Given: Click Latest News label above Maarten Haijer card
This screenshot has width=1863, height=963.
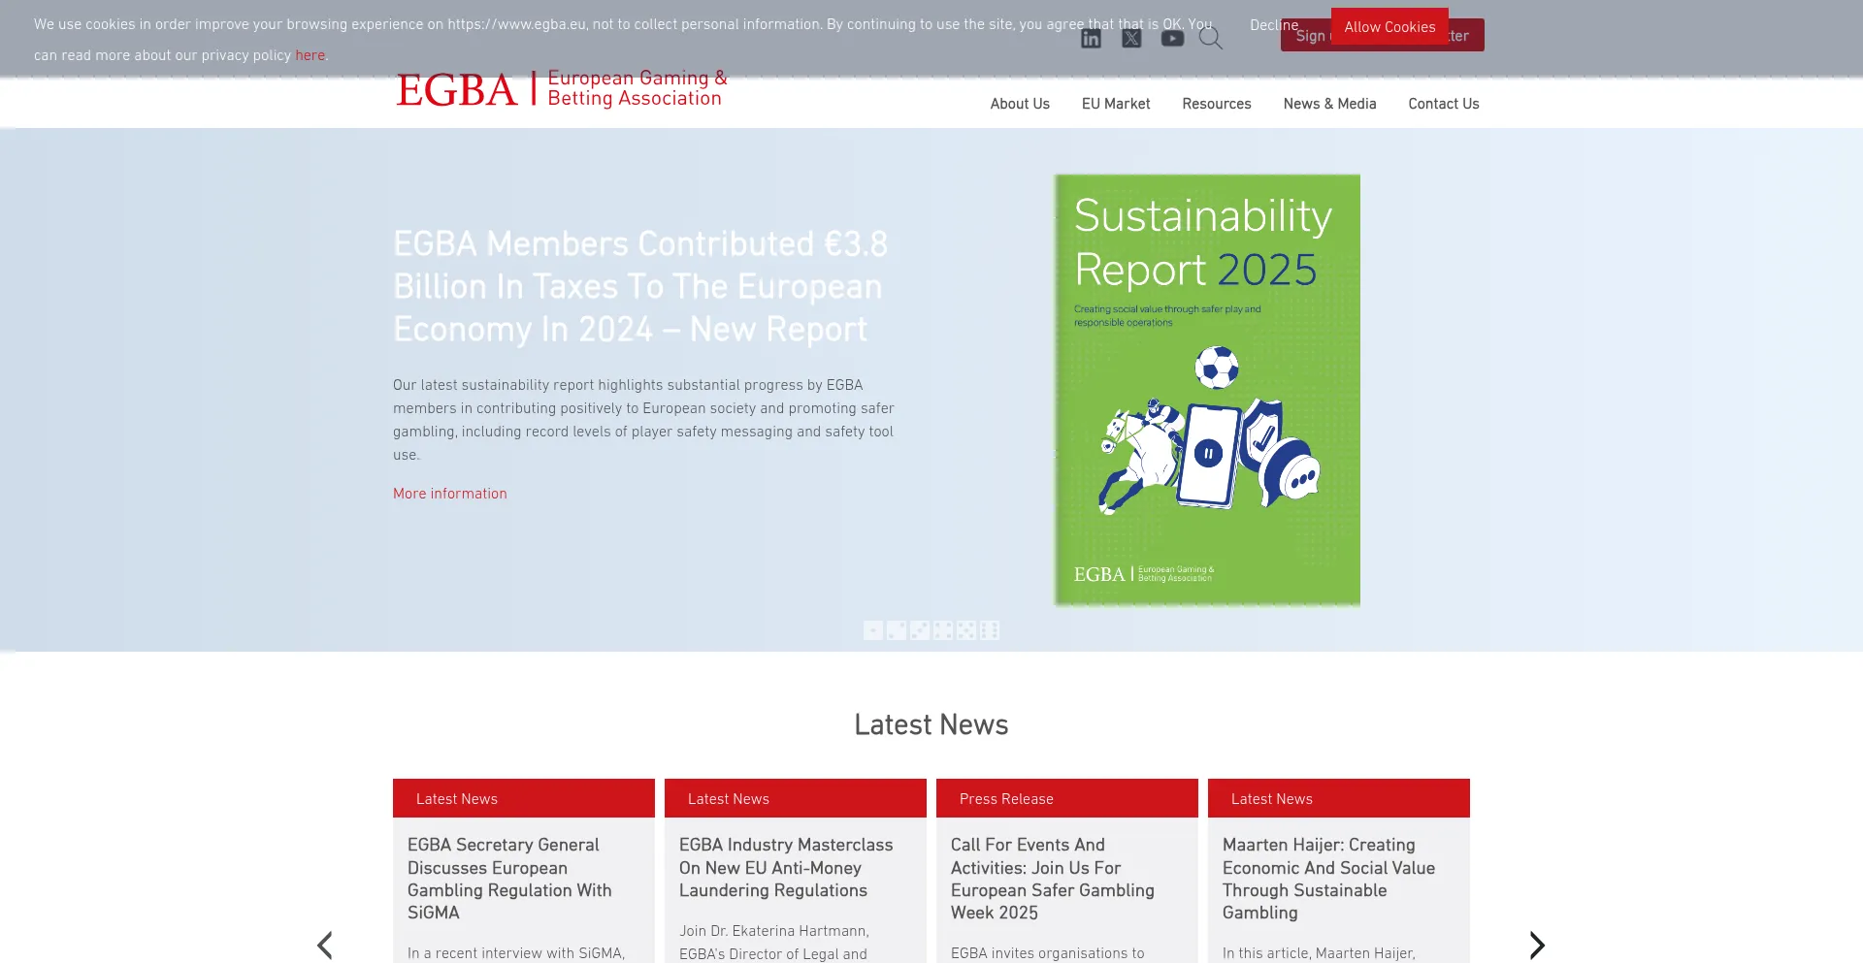Looking at the screenshot, I should 1272,799.
